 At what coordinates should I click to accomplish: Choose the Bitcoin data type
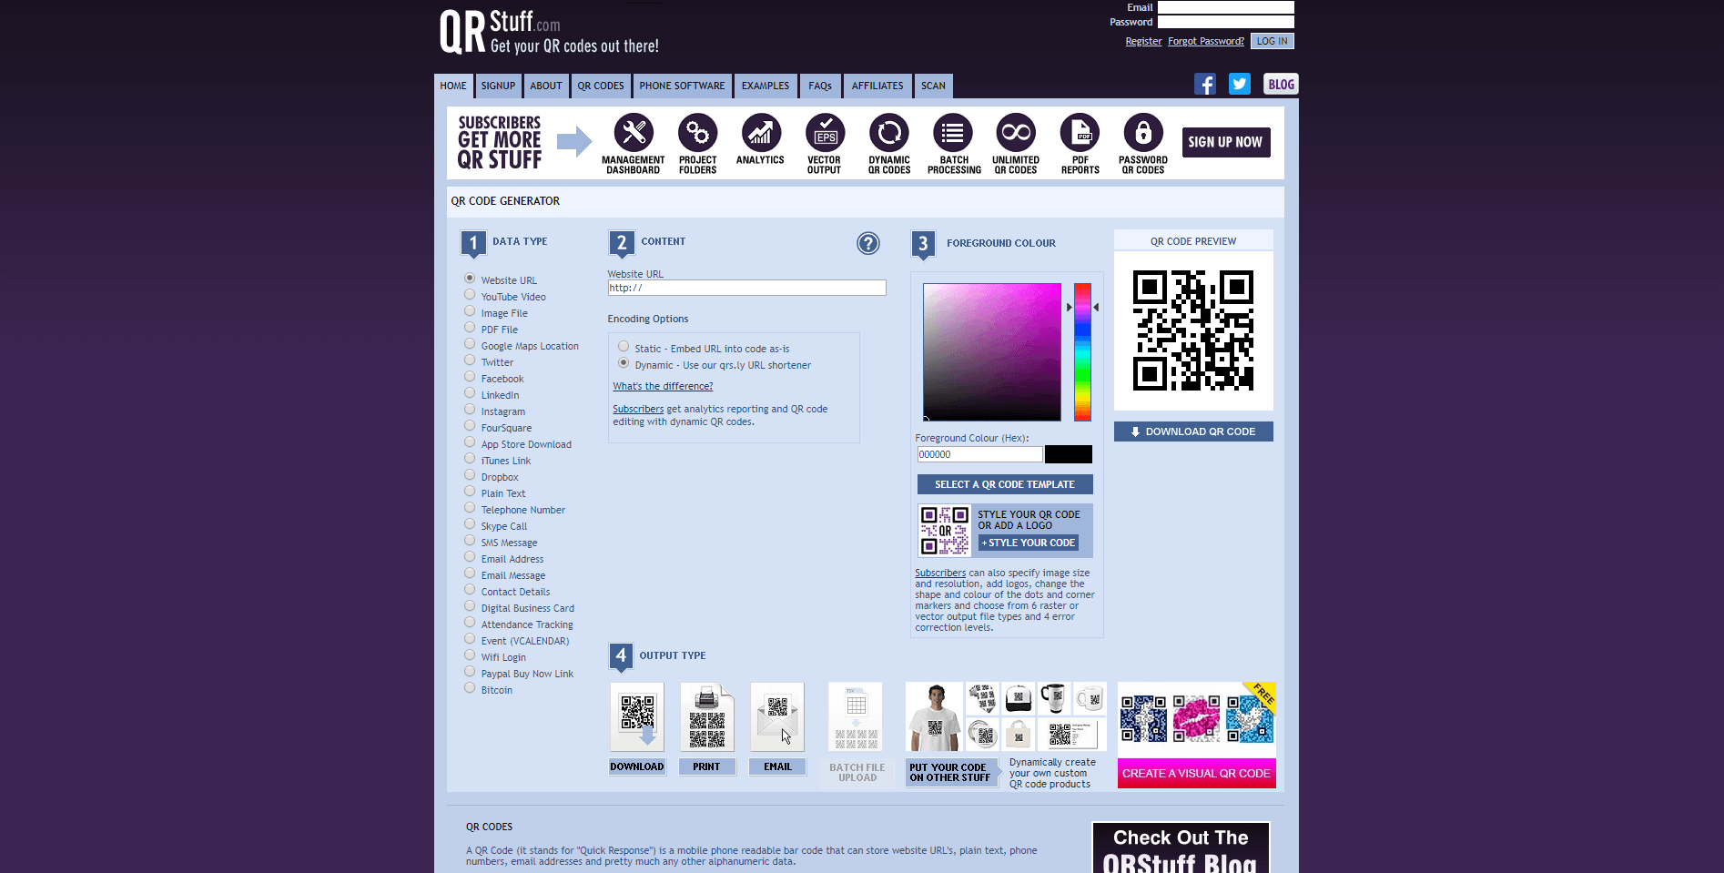click(x=470, y=688)
